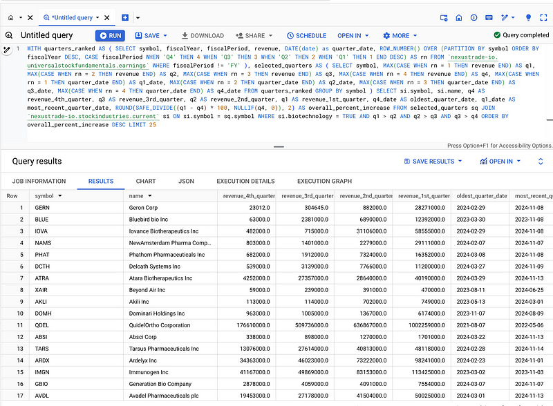Click the DOWNLOAD icon button
553x406 pixels.
pyautogui.click(x=185, y=35)
